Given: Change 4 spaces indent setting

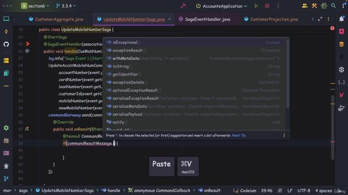Looking at the screenshot, I should pos(324,190).
